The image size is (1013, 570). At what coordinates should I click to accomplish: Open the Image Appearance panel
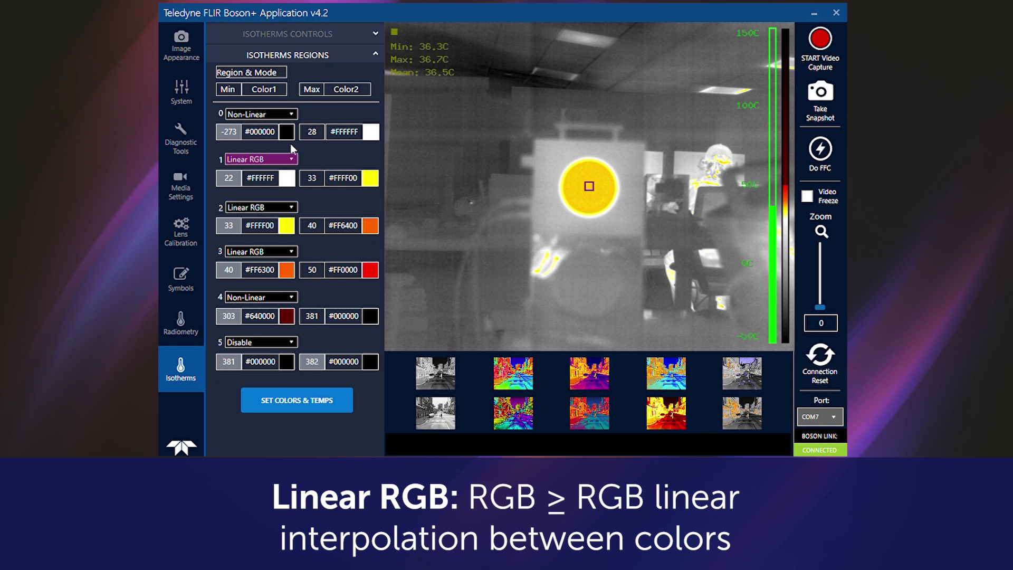point(181,45)
